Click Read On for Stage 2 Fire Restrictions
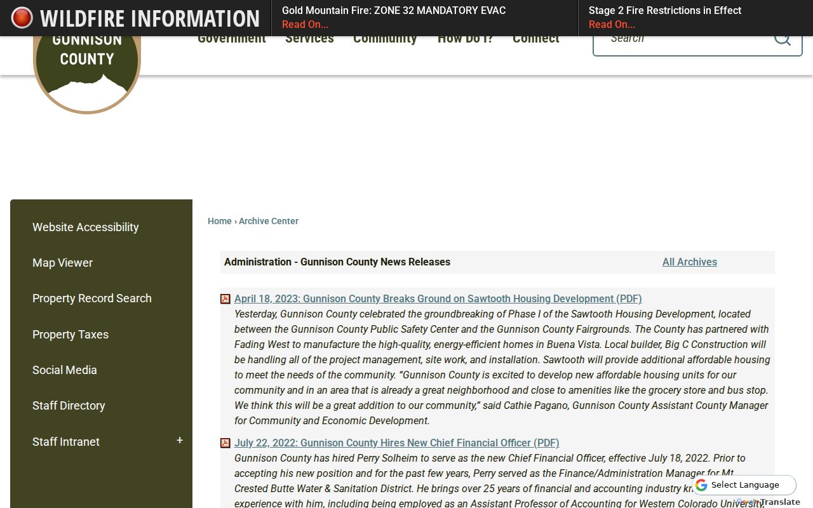Image resolution: width=813 pixels, height=508 pixels. click(x=612, y=25)
